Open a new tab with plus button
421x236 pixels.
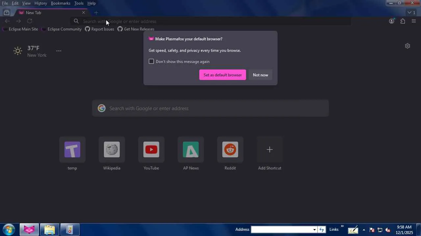click(96, 13)
